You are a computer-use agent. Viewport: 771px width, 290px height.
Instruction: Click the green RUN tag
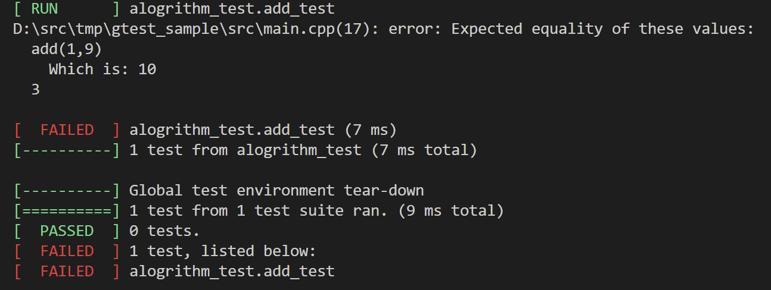coord(43,9)
